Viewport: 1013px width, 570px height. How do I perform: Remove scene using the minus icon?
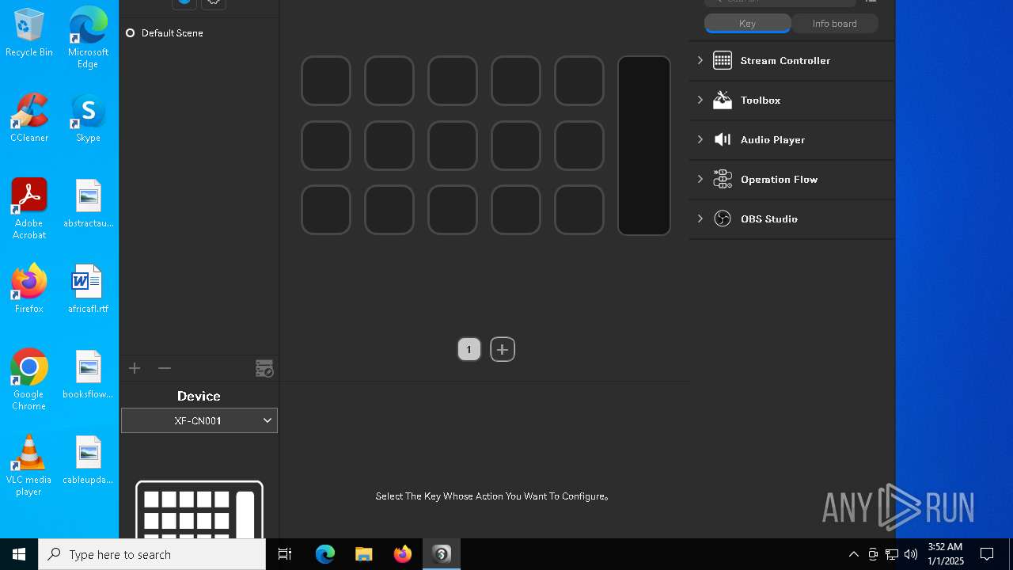(165, 368)
